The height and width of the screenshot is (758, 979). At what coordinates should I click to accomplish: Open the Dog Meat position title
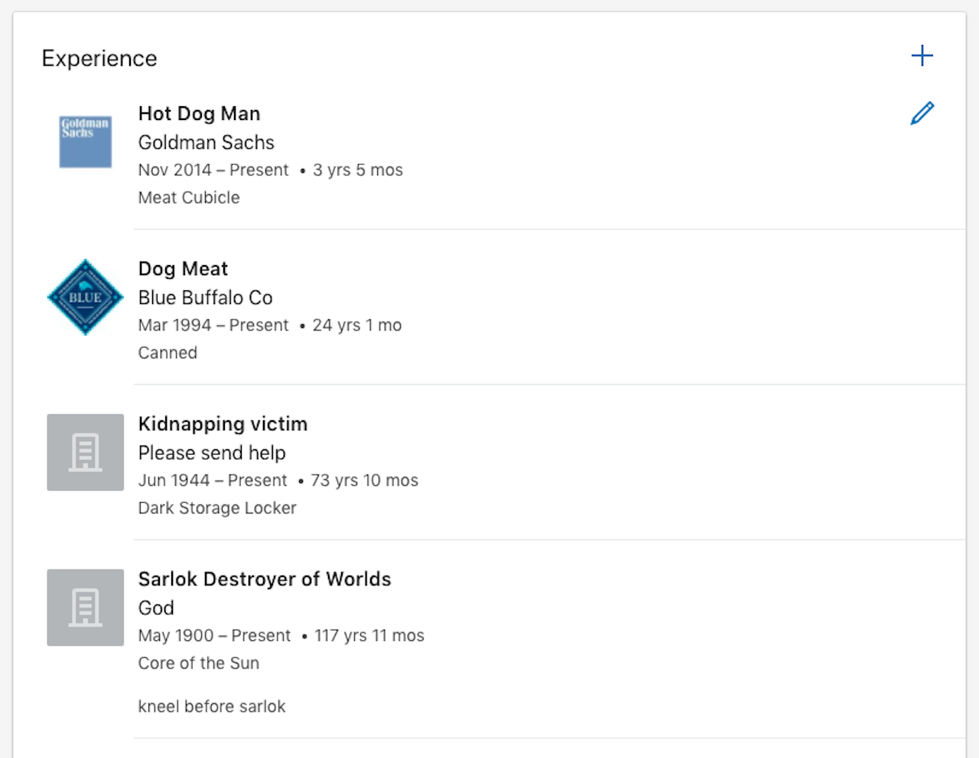tap(183, 269)
